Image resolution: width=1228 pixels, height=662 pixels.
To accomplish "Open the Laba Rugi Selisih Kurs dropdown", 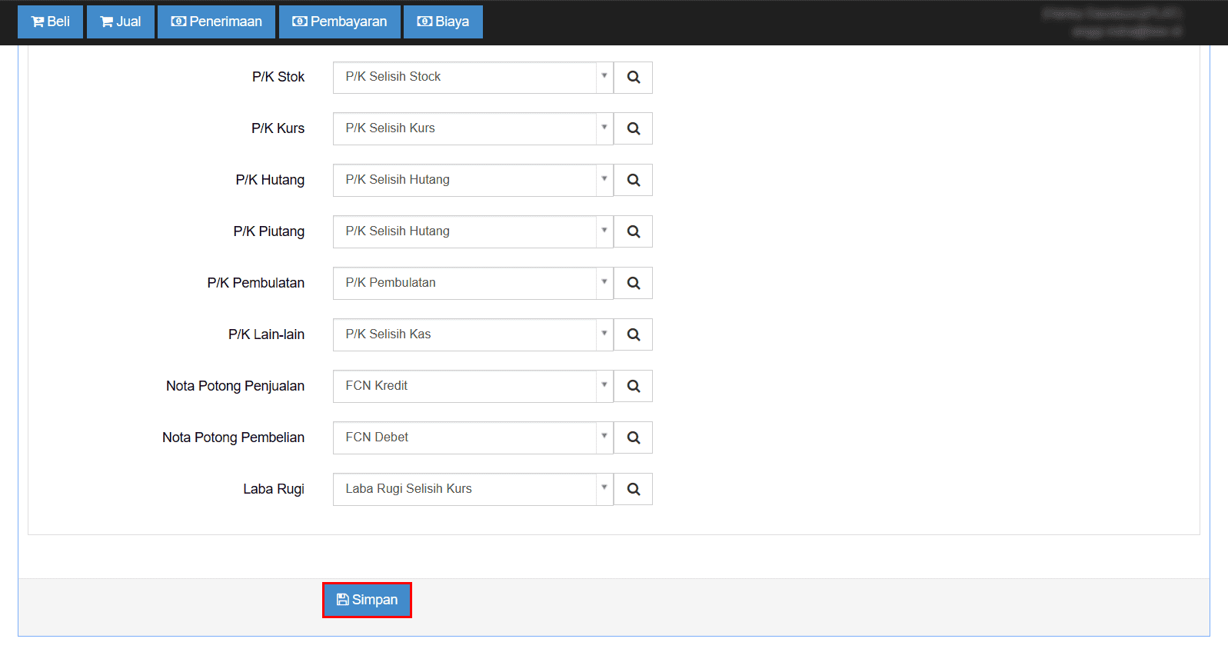I will [x=604, y=489].
